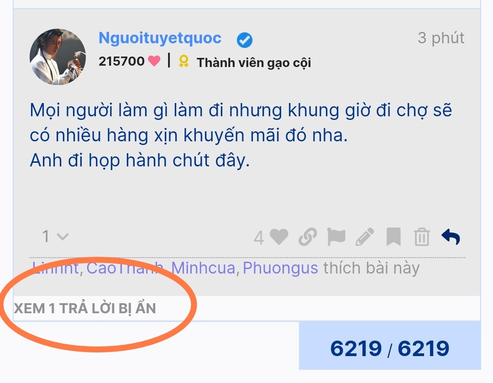Show likes count 4 details

pos(259,238)
